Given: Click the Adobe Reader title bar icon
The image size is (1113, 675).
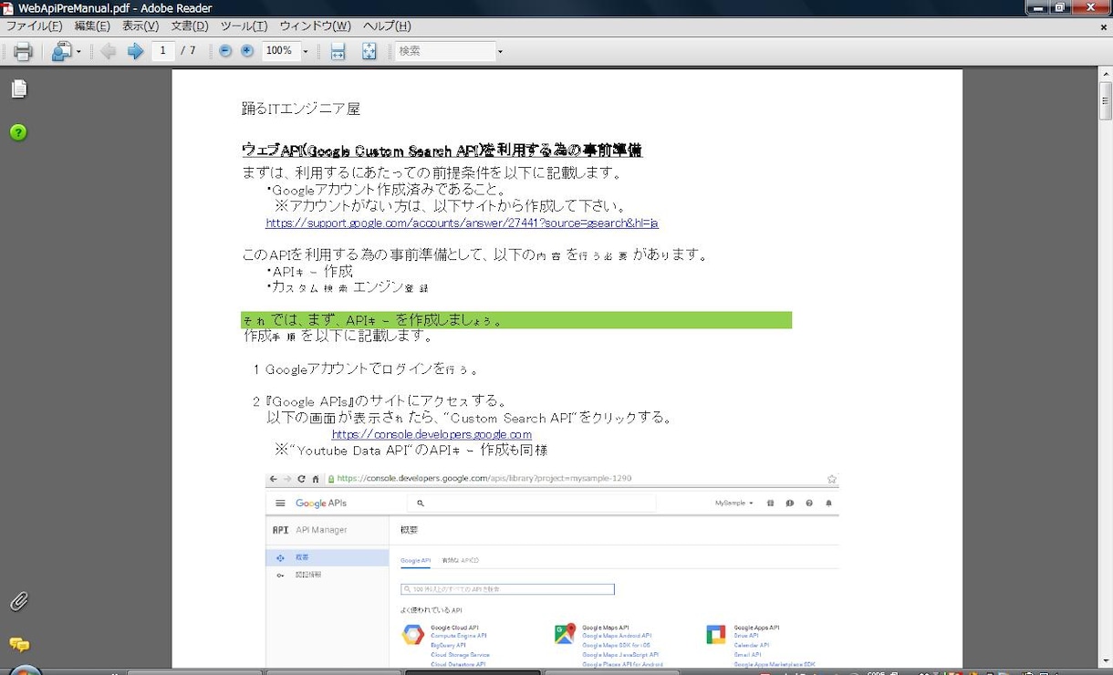Looking at the screenshot, I should (x=8, y=8).
